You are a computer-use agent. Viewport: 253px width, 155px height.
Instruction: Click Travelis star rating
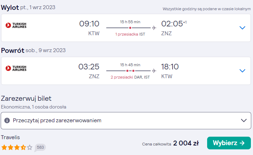point(17,147)
